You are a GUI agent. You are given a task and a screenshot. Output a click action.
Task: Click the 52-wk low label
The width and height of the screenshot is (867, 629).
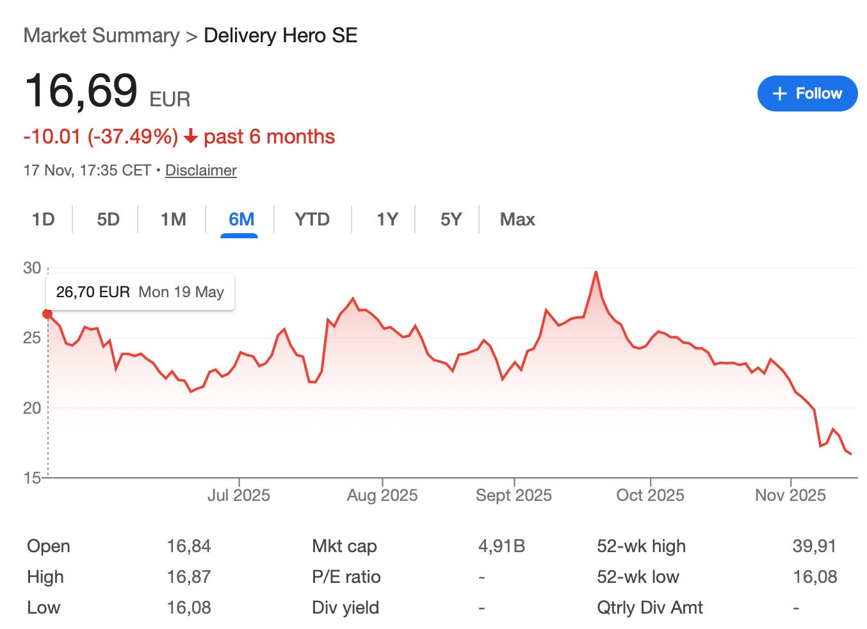[638, 577]
